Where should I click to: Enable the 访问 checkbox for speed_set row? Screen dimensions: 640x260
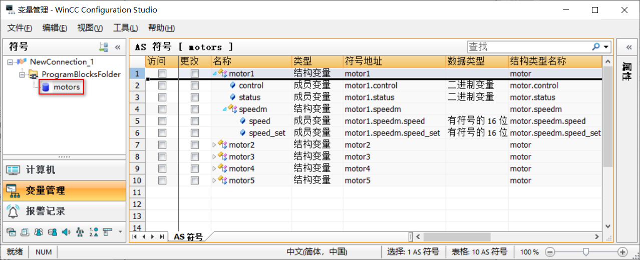(x=162, y=133)
